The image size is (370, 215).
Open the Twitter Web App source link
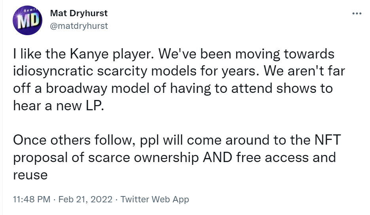155,199
